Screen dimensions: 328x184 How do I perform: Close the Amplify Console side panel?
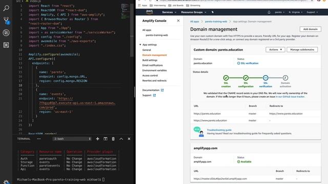pyautogui.click(x=178, y=20)
